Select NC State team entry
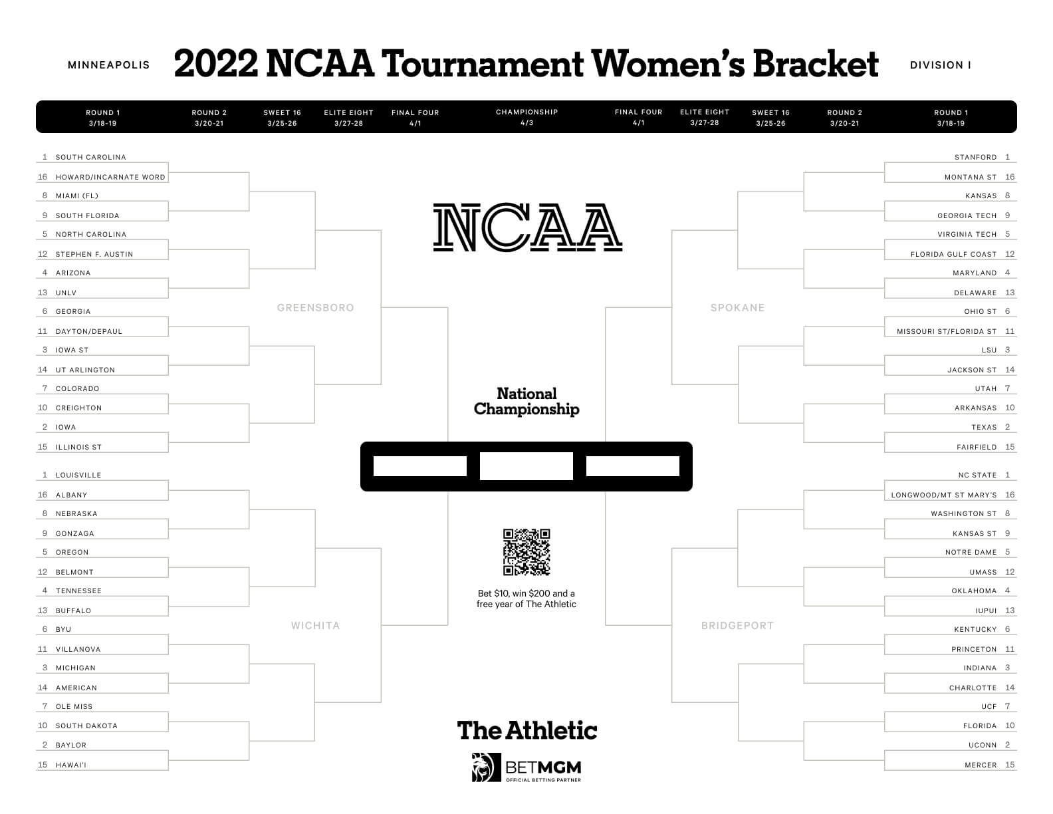1053x814 pixels. pyautogui.click(x=977, y=475)
